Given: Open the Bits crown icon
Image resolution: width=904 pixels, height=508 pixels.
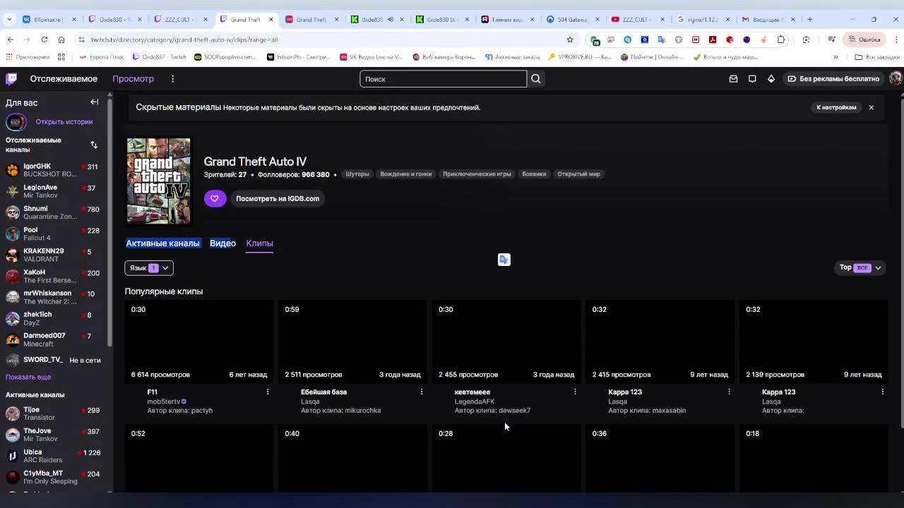Looking at the screenshot, I should point(771,79).
